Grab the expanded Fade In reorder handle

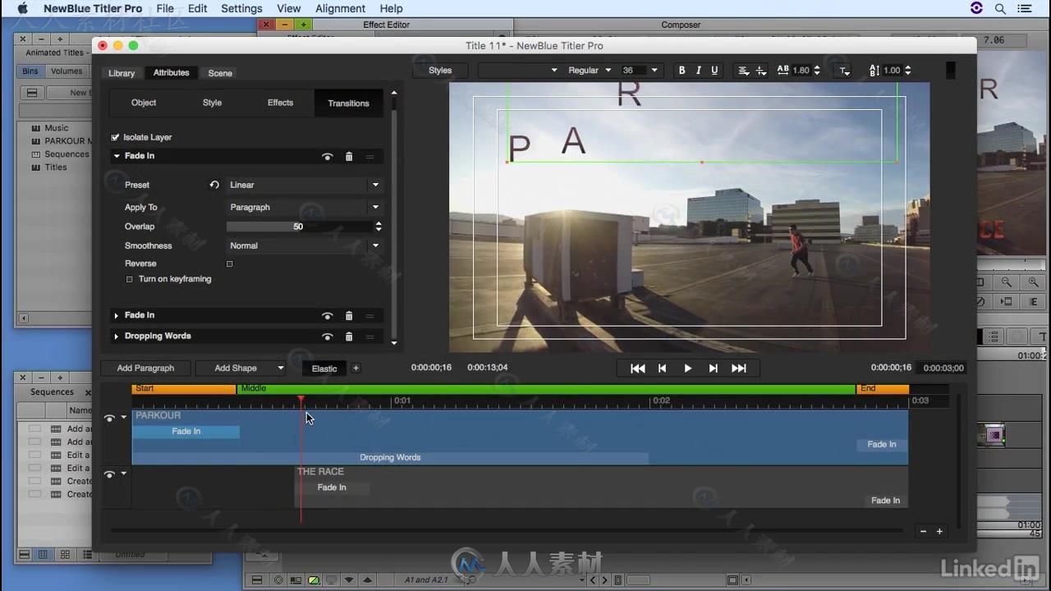click(x=369, y=156)
